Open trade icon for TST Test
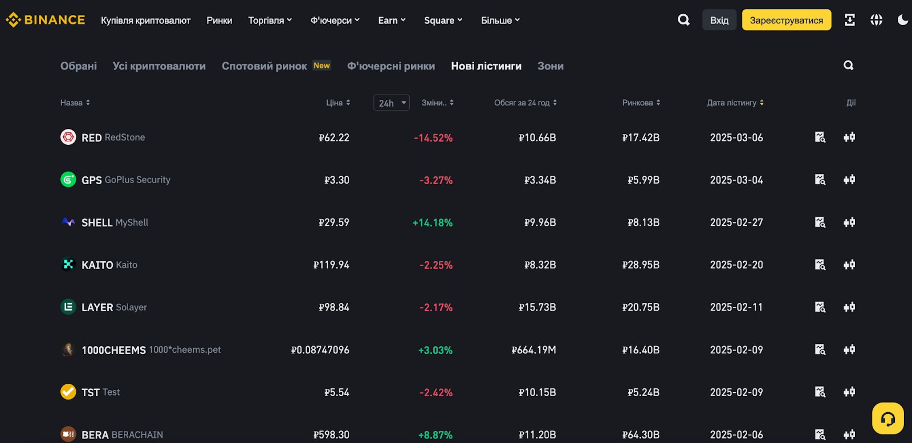This screenshot has height=443, width=912. 849,392
